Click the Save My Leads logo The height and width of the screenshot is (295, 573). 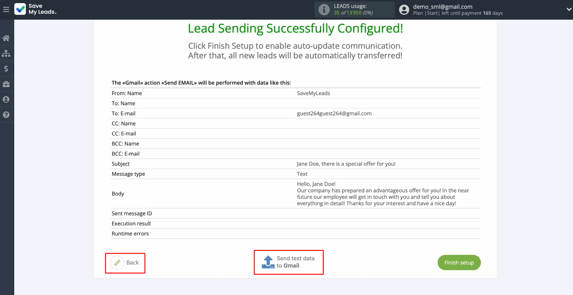click(x=35, y=9)
